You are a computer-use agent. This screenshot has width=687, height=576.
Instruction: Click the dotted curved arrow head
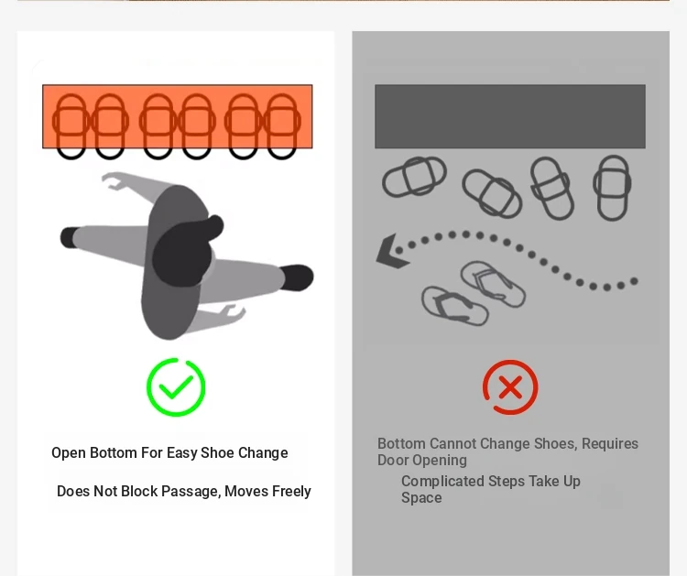(x=392, y=251)
